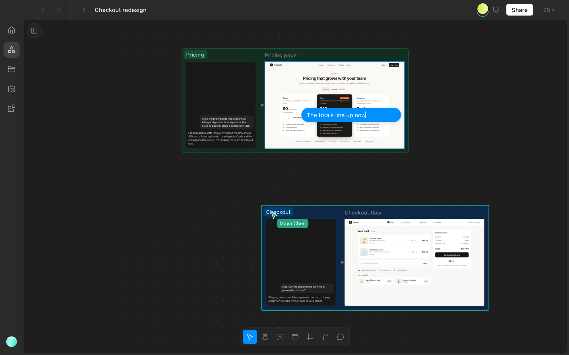Select the Checkout group label

(x=278, y=212)
